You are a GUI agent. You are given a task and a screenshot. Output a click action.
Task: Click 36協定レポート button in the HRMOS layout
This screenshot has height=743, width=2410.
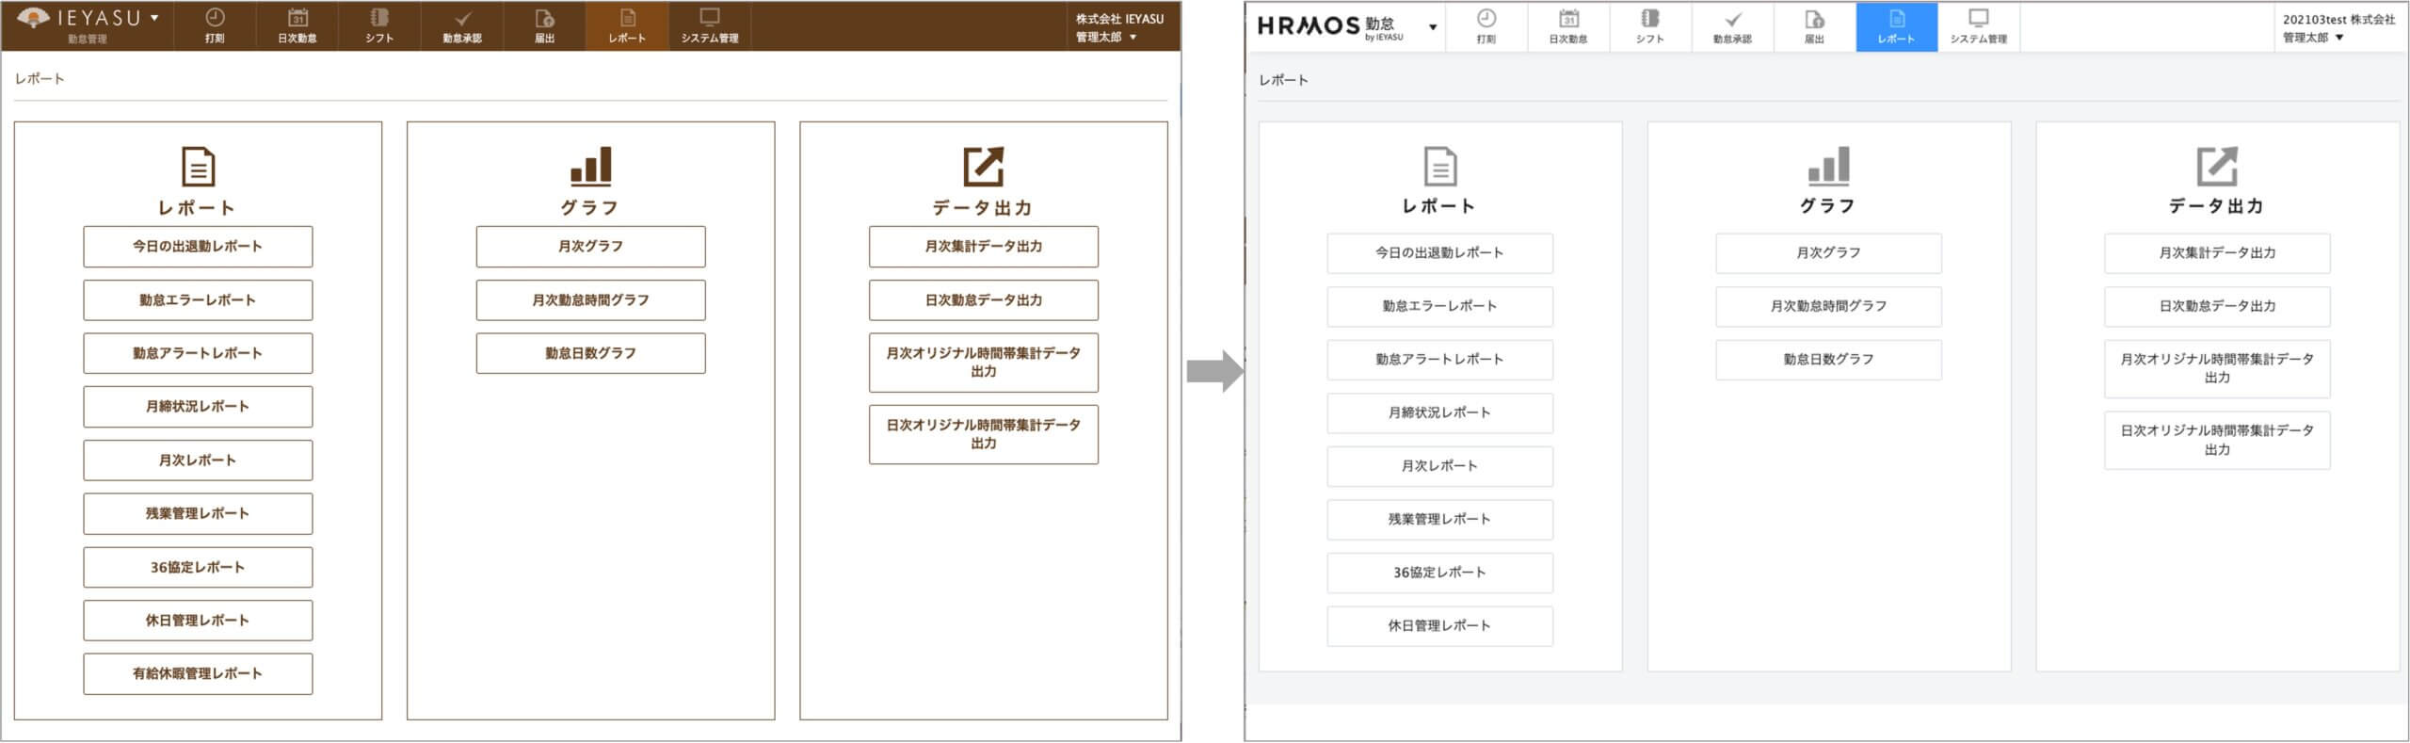coord(1439,573)
